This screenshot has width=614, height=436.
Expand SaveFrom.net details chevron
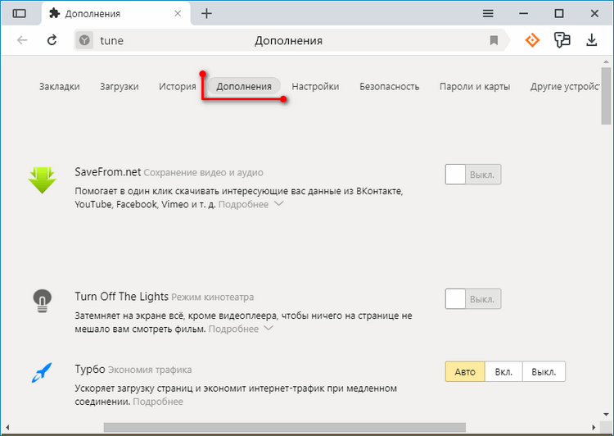click(278, 203)
